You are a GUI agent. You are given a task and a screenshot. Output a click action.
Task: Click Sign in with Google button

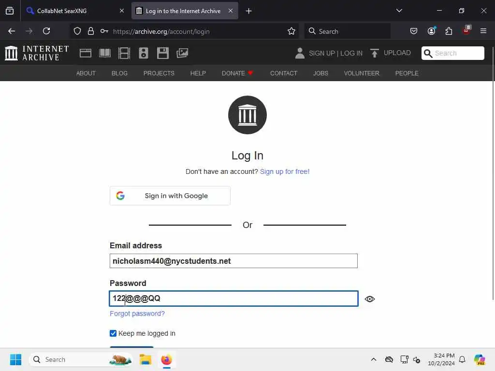pyautogui.click(x=170, y=196)
